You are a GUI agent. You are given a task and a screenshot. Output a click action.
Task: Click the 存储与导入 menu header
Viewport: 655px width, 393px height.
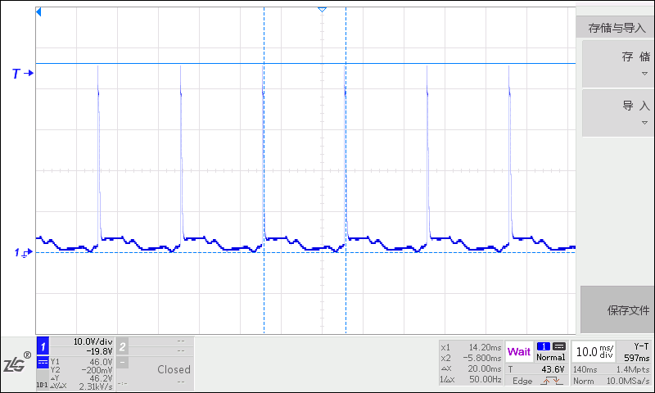[617, 28]
